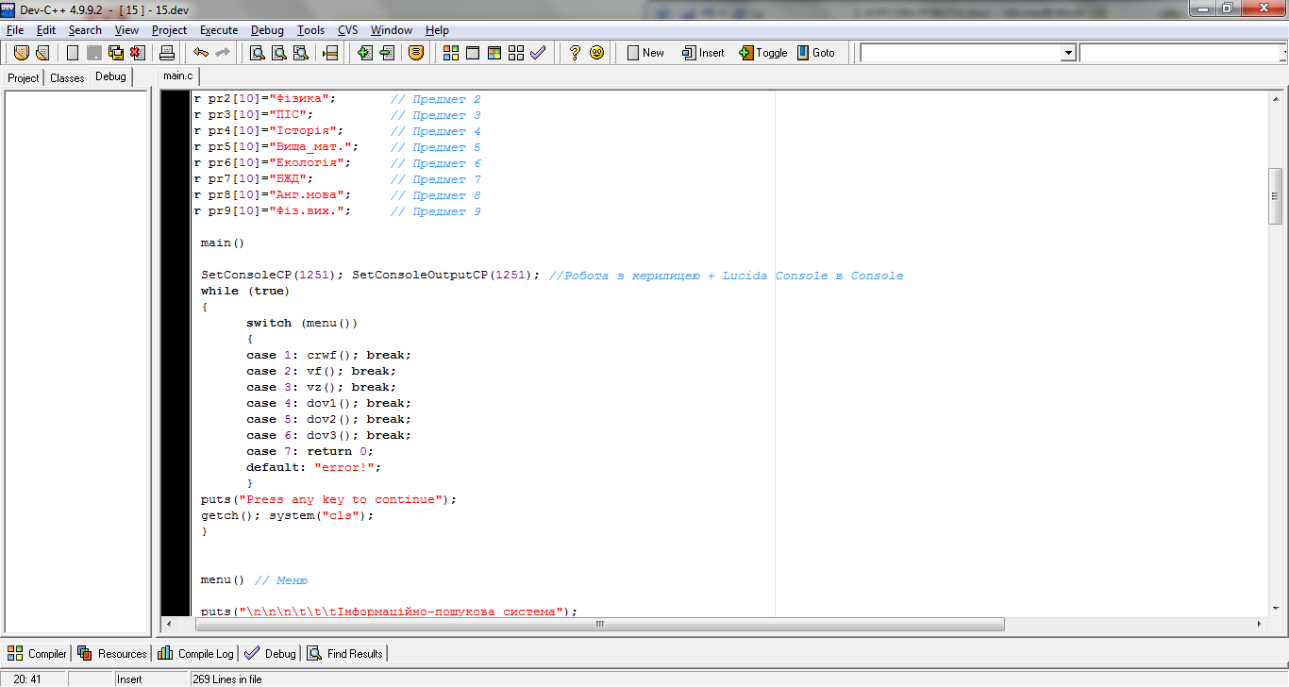1289x687 pixels.
Task: Create a new source file via toolbar icon
Action: coord(72,53)
